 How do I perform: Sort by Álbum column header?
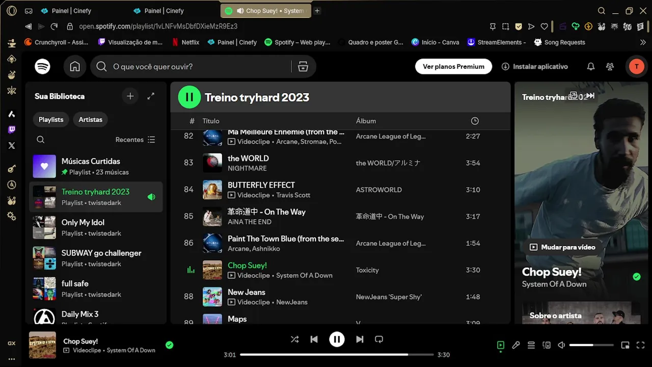366,121
